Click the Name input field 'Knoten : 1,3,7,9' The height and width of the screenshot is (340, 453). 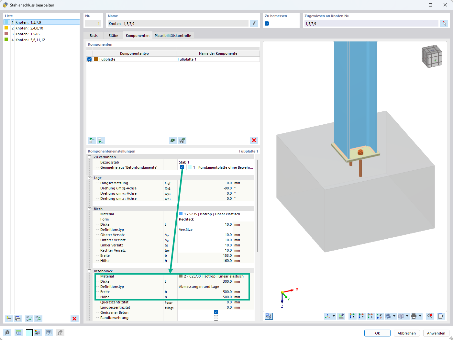tap(178, 23)
